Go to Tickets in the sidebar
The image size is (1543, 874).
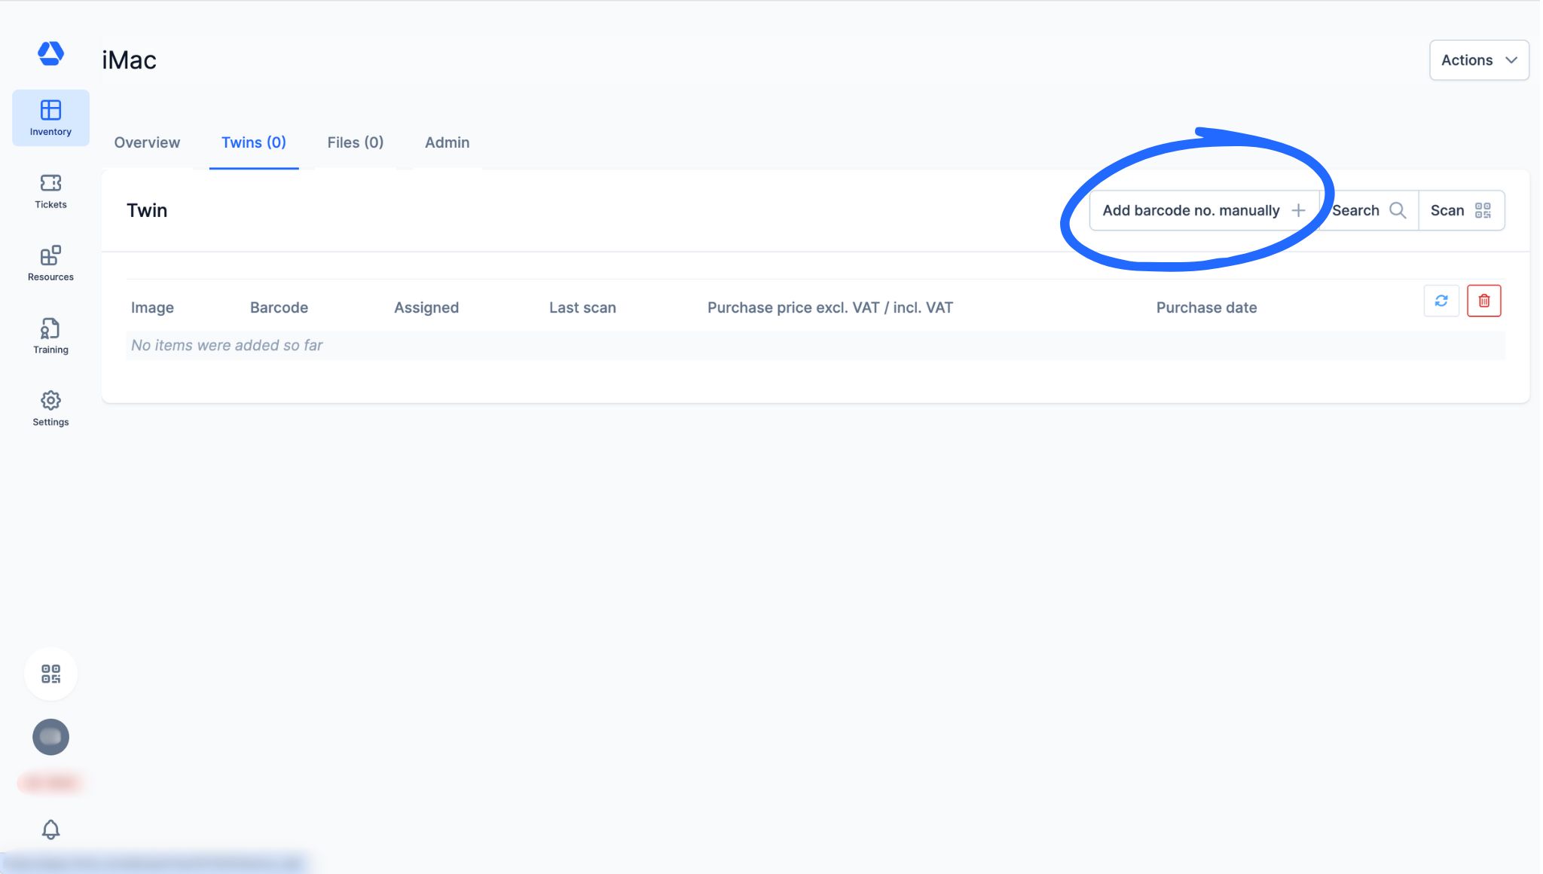click(50, 191)
